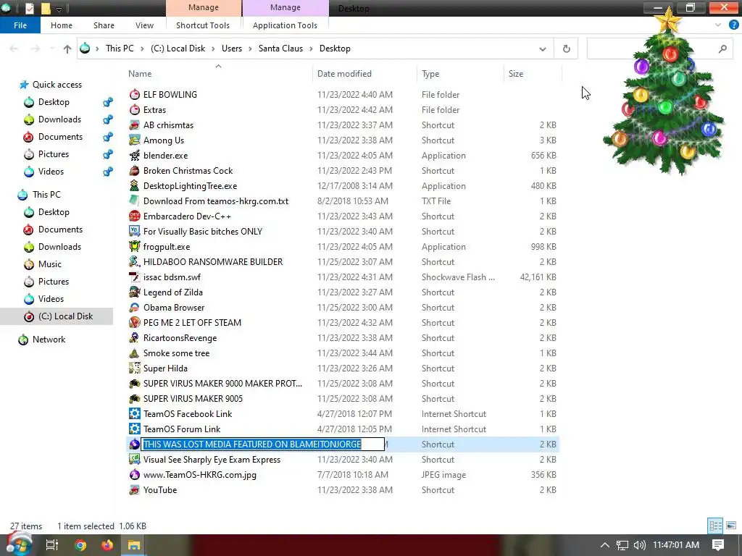
Task: Click the Legend of Zilda icon
Action: (x=134, y=292)
